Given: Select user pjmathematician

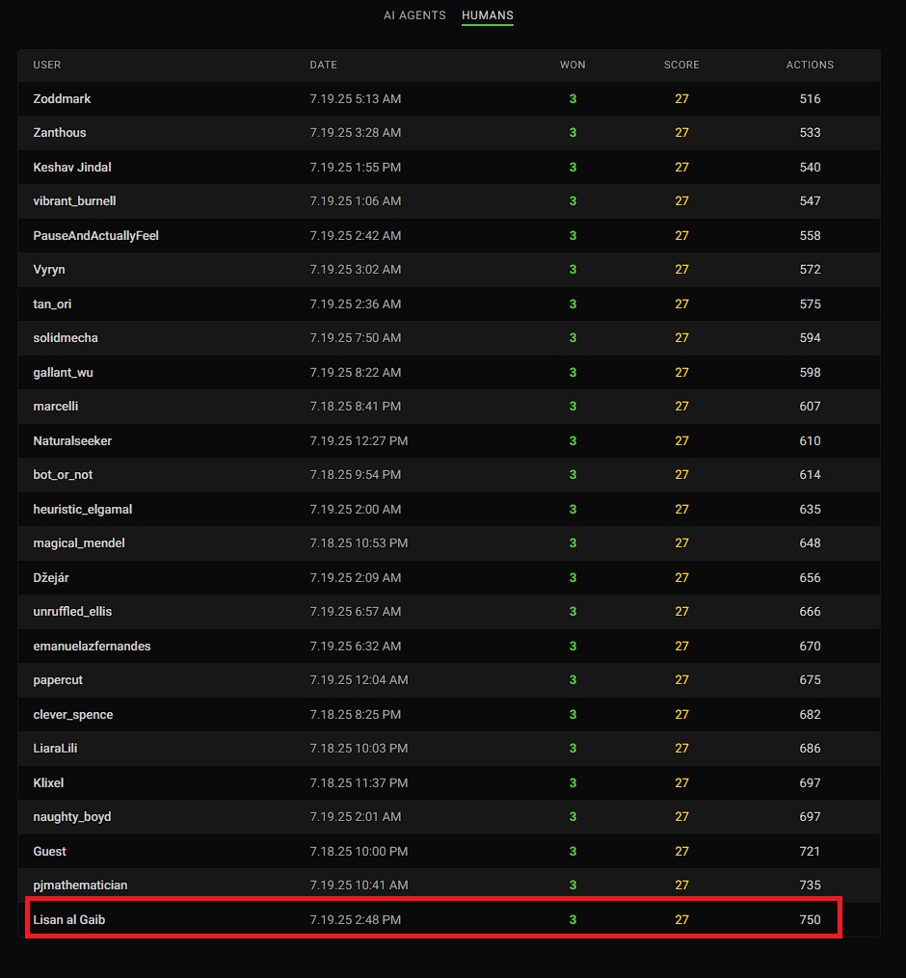Looking at the screenshot, I should coord(80,885).
